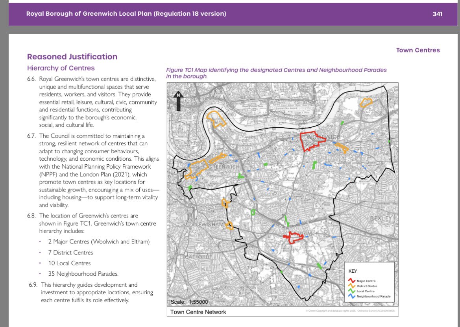Click the 'KEY' legend heading
460x327 pixels.
click(353, 271)
